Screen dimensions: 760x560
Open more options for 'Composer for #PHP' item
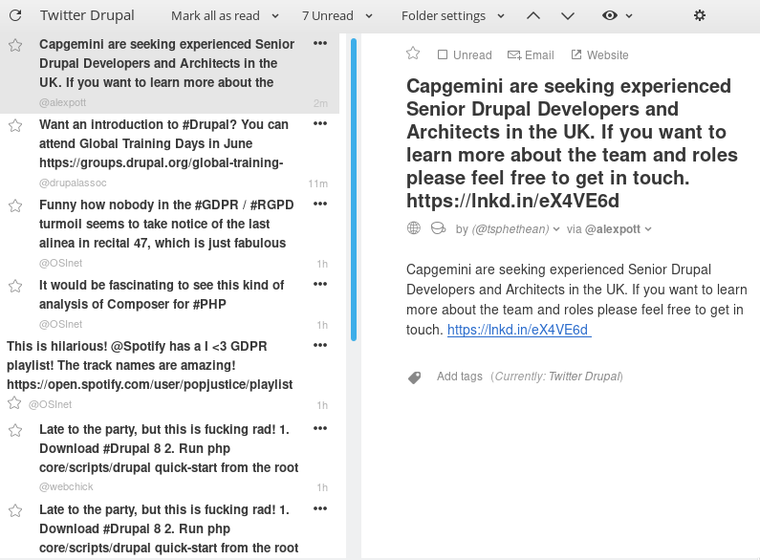(320, 285)
